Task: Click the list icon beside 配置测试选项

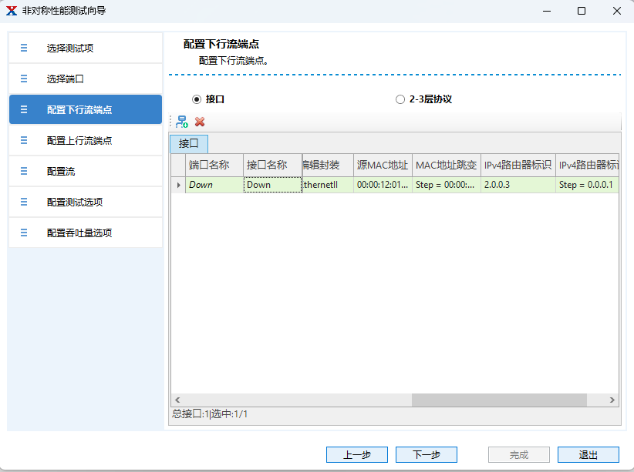Action: pos(24,202)
